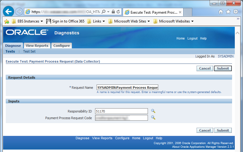243x152 pixels.
Task: Switch to Configure tab
Action: [x=62, y=46]
